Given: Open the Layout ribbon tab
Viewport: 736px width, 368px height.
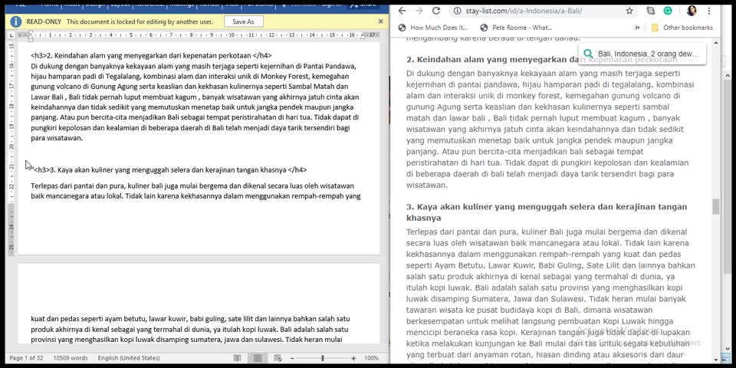Looking at the screenshot, I should [x=120, y=4].
